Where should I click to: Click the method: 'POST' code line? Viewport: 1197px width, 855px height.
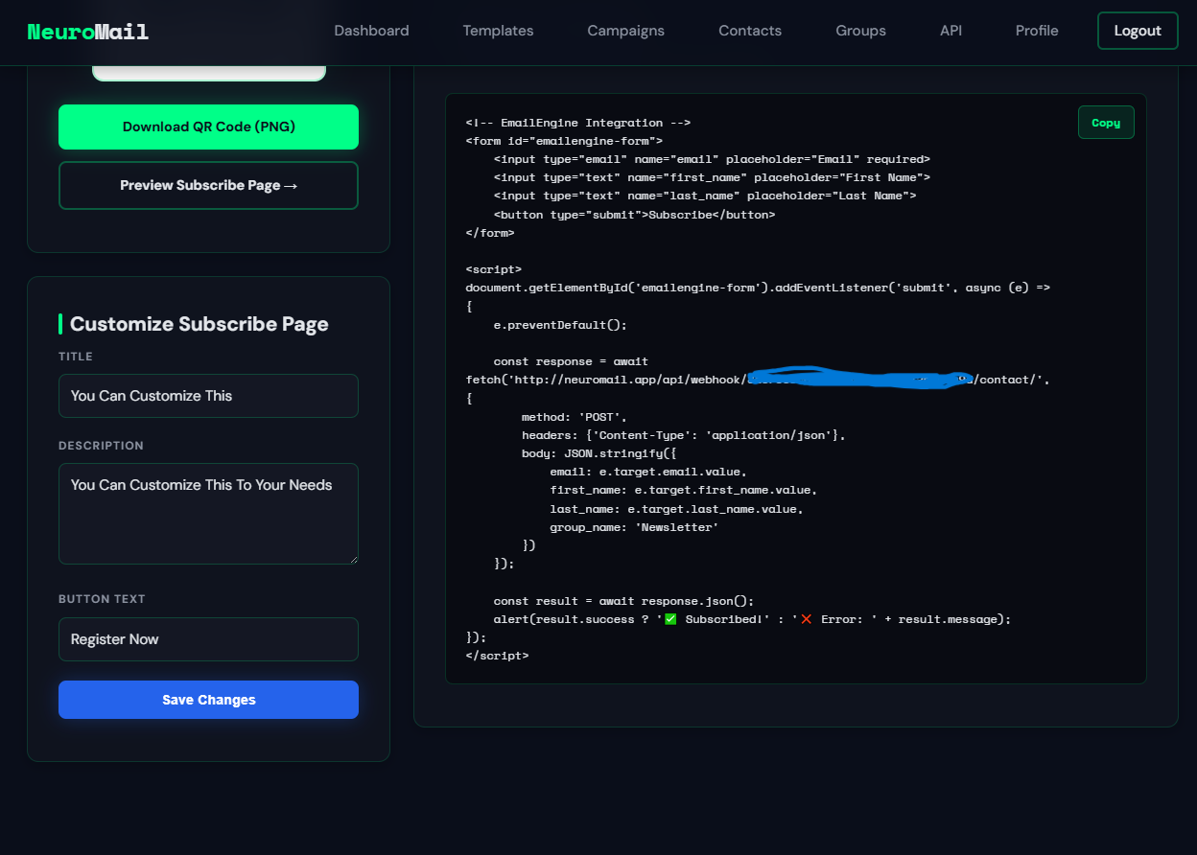575,417
